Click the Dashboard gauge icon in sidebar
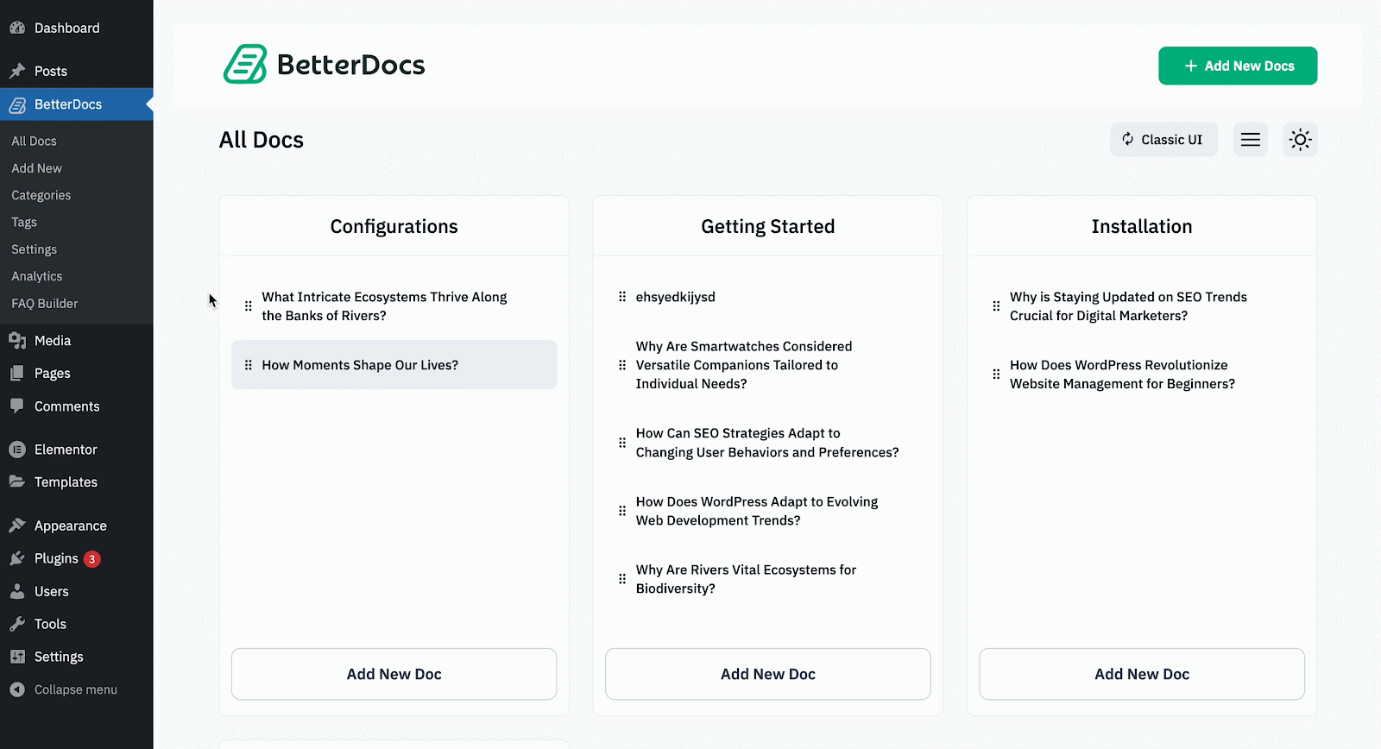1381x749 pixels. [17, 28]
